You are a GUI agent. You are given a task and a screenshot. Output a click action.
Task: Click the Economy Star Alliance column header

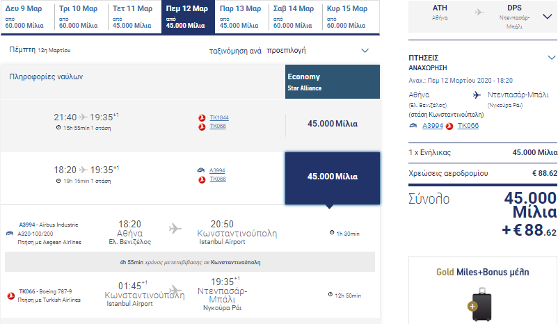333,82
